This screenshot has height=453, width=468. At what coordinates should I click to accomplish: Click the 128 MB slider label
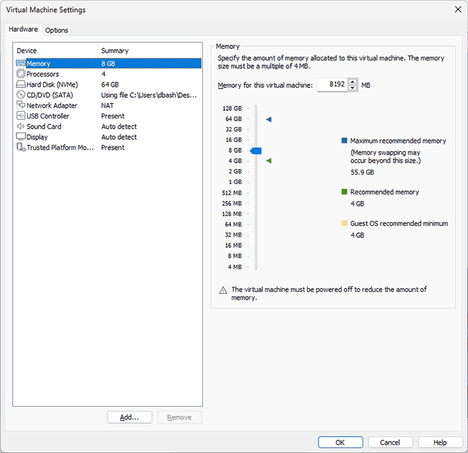(232, 214)
